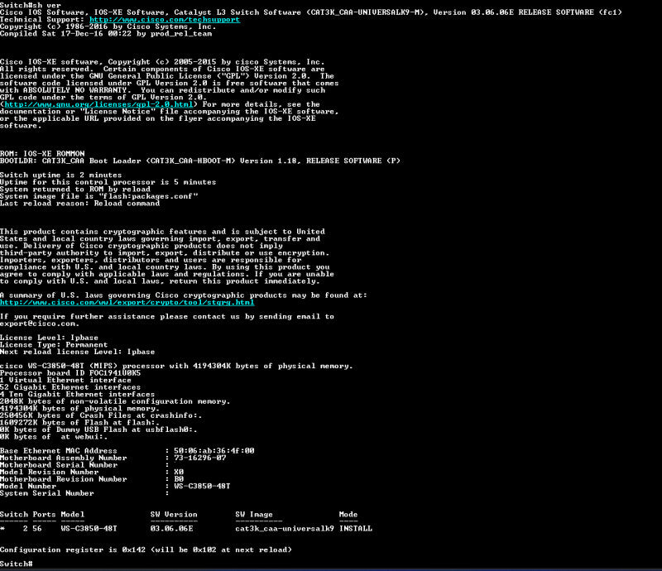This screenshot has width=662, height=571.
Task: Open the cisco.com techsupport link
Action: pyautogui.click(x=165, y=19)
